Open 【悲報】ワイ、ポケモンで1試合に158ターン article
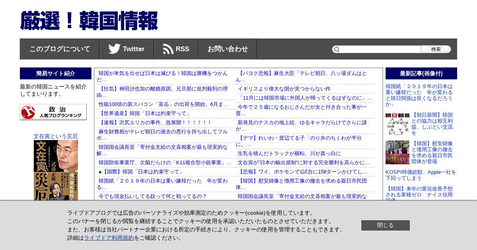Viewport: 477px width, 250px height. (x=302, y=172)
